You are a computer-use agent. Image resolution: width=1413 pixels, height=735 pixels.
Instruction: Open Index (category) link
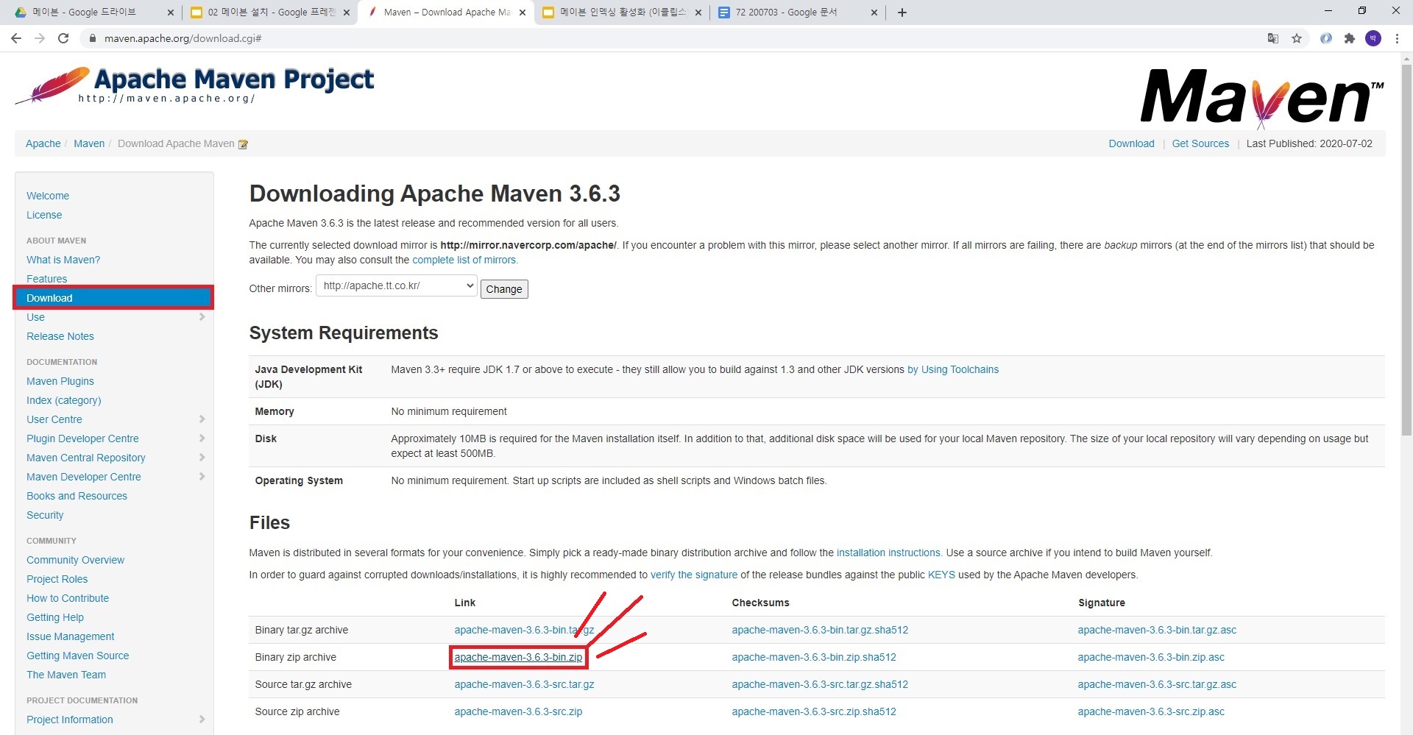(x=64, y=400)
